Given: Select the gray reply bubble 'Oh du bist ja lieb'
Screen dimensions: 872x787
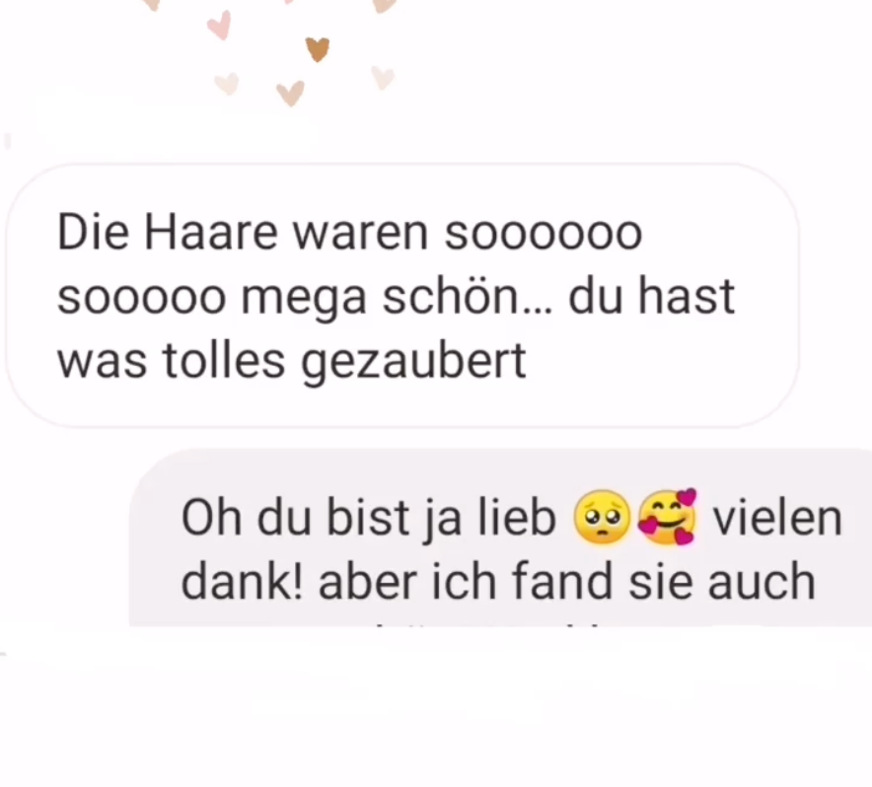Looking at the screenshot, I should 500,537.
